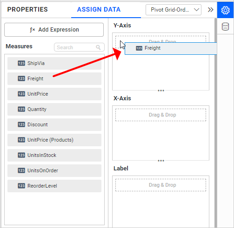Switch to the PROPERTIES tab
The height and width of the screenshot is (228, 234).
[x=27, y=9]
